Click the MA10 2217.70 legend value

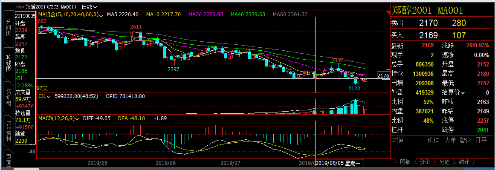(163, 14)
